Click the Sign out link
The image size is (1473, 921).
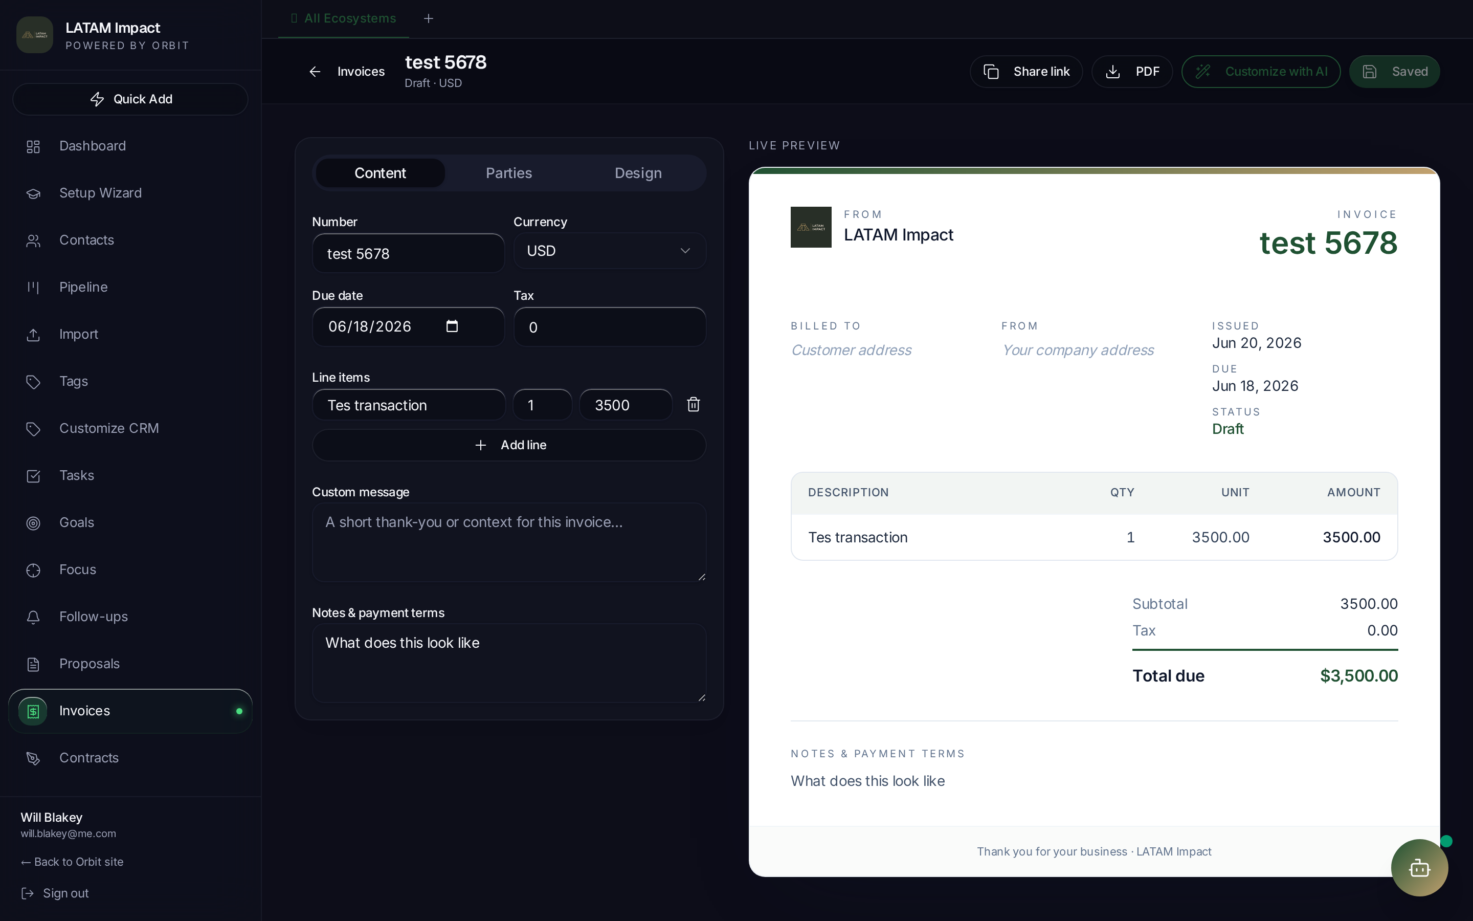click(55, 893)
